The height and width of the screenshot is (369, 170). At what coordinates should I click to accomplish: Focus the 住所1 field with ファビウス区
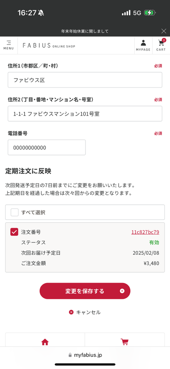click(85, 80)
